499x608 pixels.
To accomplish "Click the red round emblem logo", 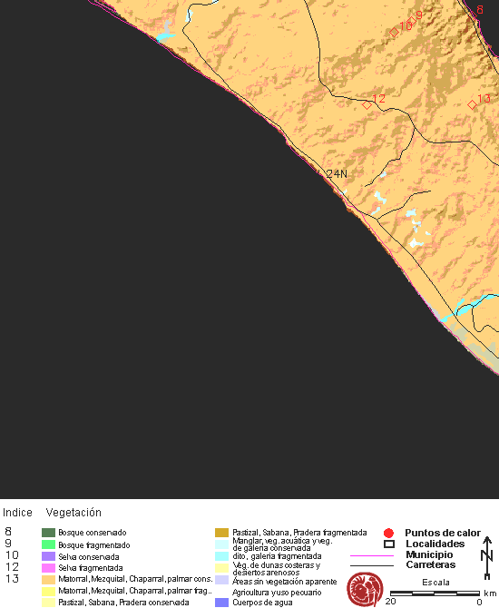I will pyautogui.click(x=365, y=589).
